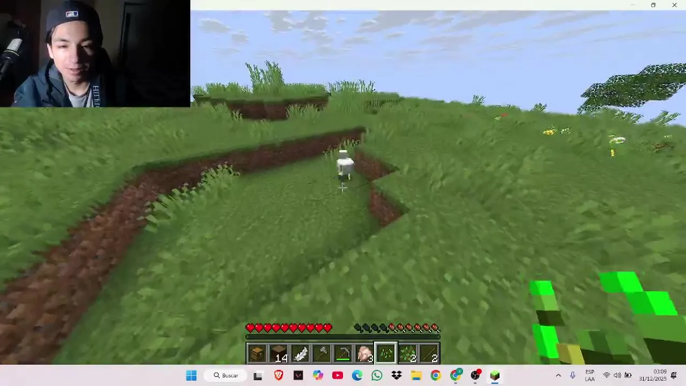This screenshot has height=386, width=686.
Task: Click the health hearts bar
Action: [289, 328]
